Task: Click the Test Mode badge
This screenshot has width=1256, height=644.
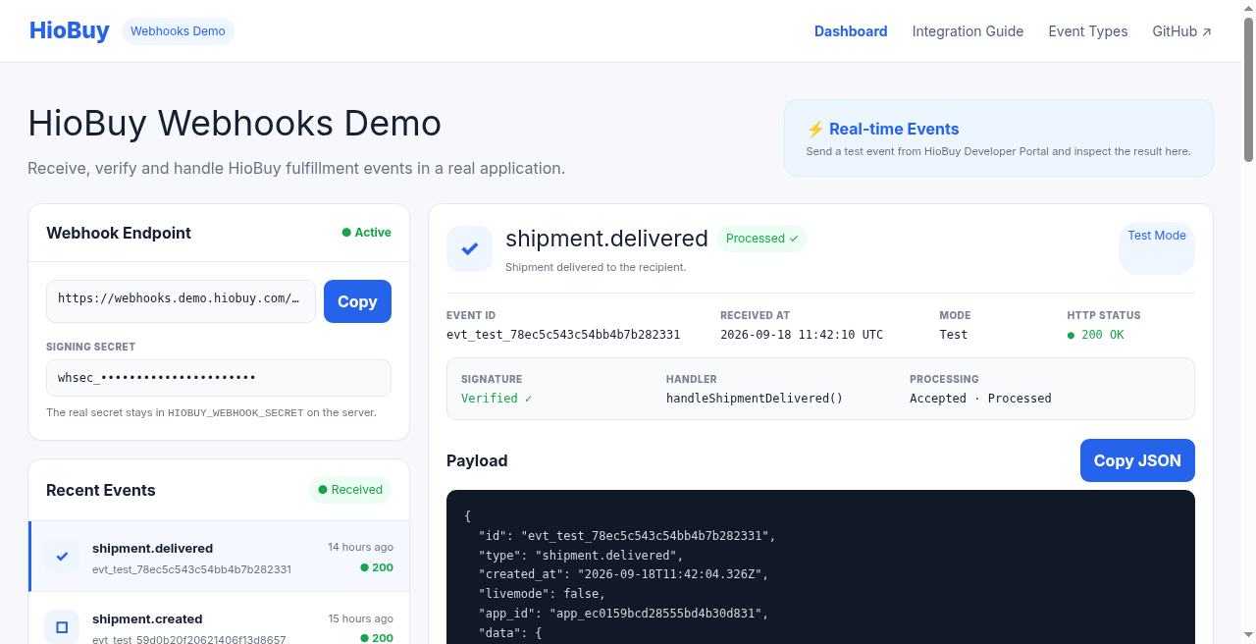Action: click(x=1157, y=248)
